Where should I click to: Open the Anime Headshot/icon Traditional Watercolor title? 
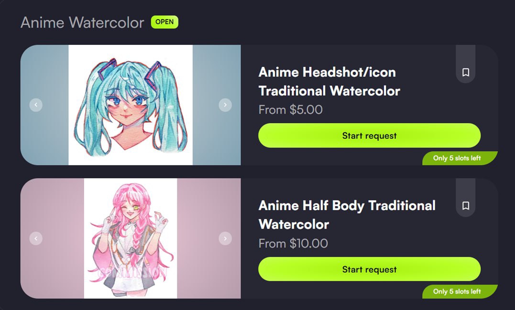[x=329, y=81]
